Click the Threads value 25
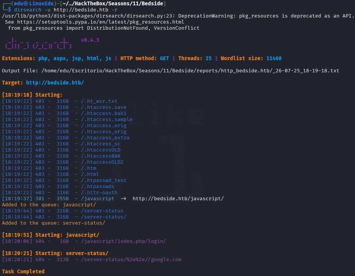Viewport: 355px width, 276px height. point(209,59)
